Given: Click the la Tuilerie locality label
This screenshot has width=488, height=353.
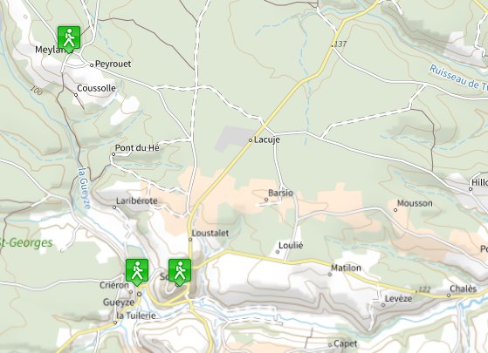Looking at the screenshot, I should (135, 316).
